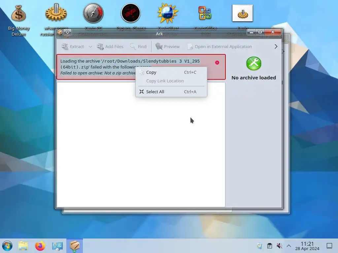Minimize the Ark window
The image size is (338, 253).
(251, 32)
